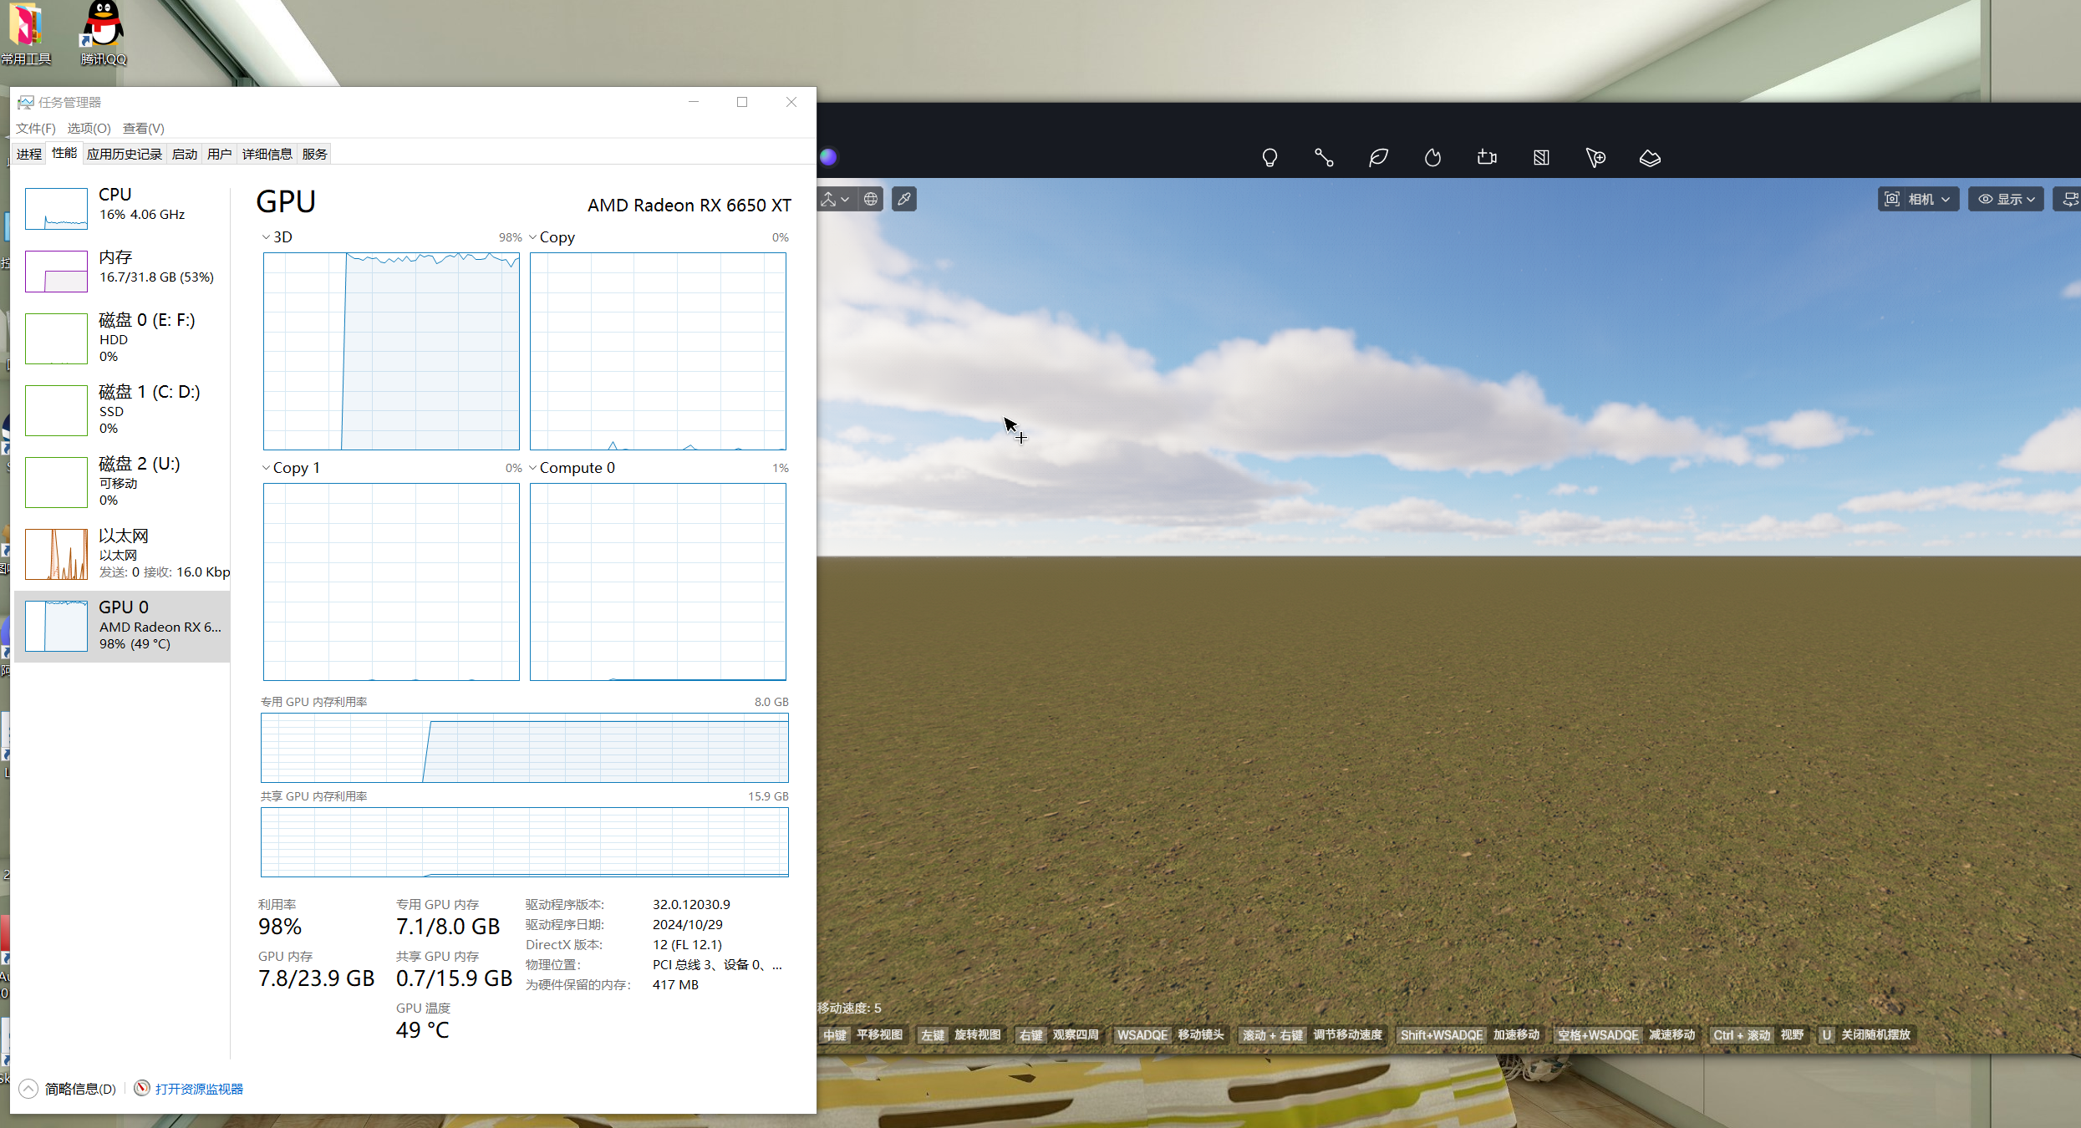The width and height of the screenshot is (2081, 1128).
Task: Click the purple sphere logo icon
Action: 828,157
